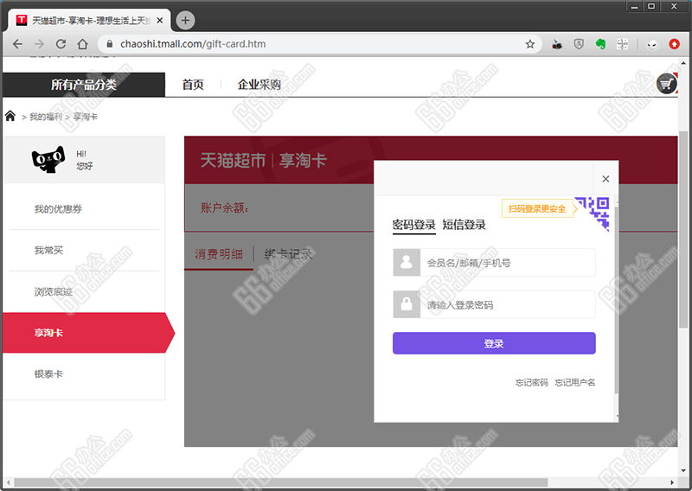Click 我的福利 in the breadcrumb
The image size is (692, 491).
pyautogui.click(x=46, y=117)
